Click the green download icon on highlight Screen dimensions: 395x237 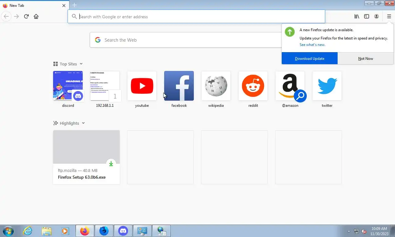[x=111, y=164]
